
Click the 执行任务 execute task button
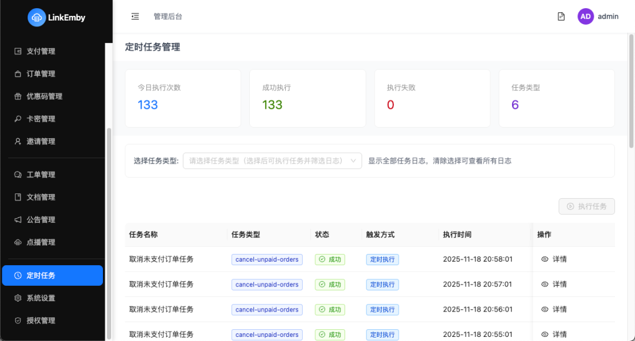pyautogui.click(x=586, y=206)
